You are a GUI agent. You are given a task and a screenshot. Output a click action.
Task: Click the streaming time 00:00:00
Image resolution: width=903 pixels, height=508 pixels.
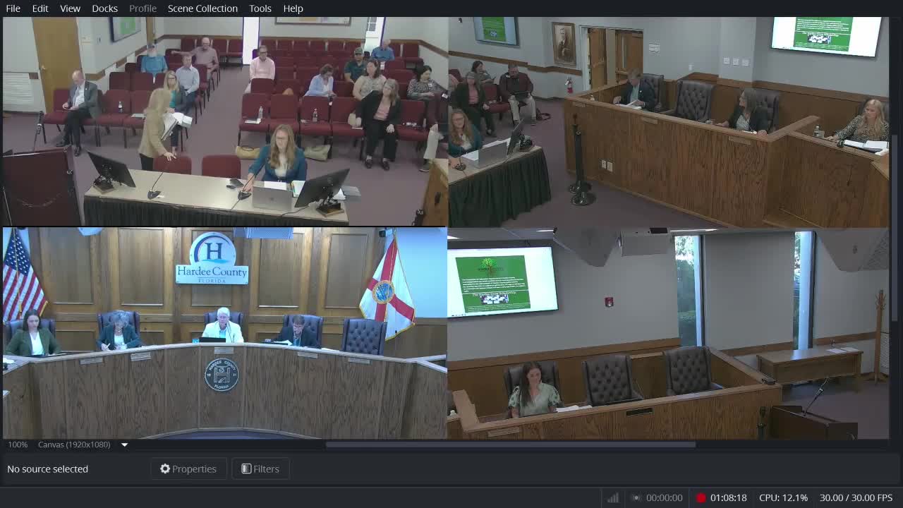pos(665,498)
